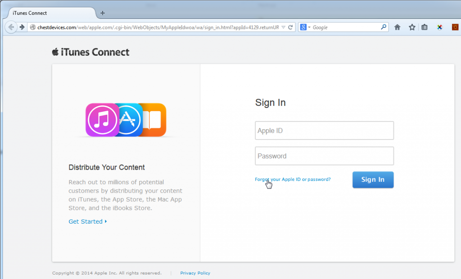The image size is (461, 279).
Task: Focus the Password field
Action: (x=324, y=156)
